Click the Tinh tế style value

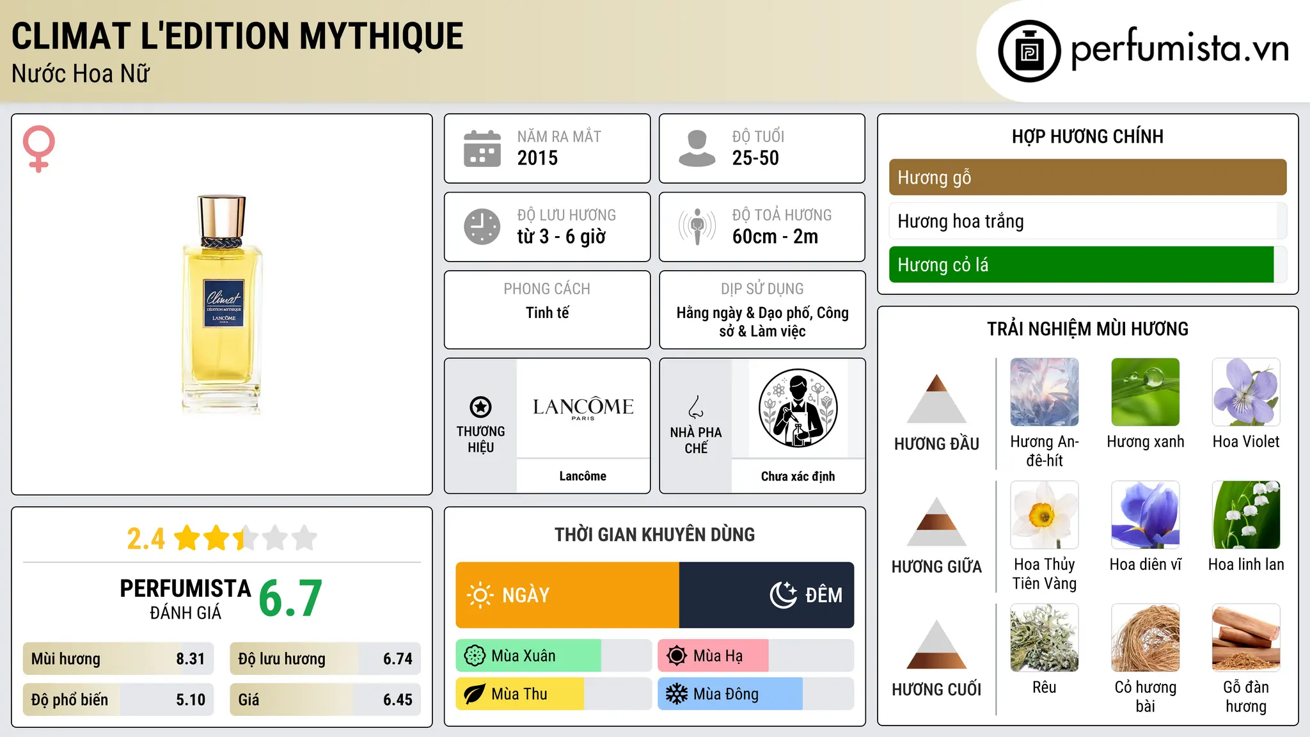[x=547, y=313]
